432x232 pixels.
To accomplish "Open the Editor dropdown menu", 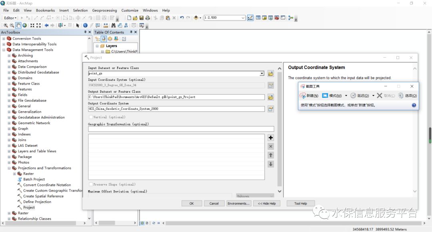I will pos(10,18).
